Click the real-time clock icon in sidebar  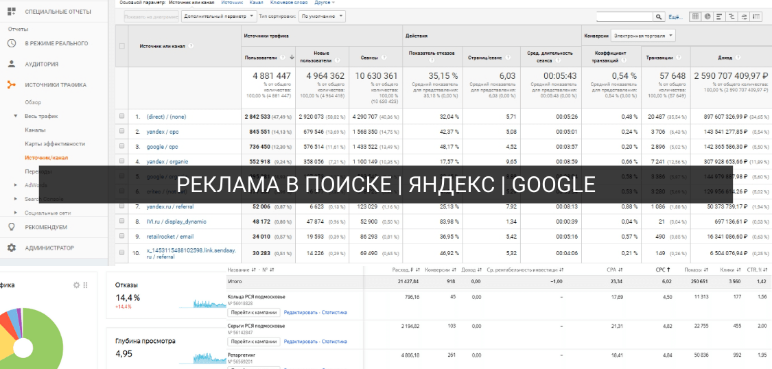(x=12, y=43)
